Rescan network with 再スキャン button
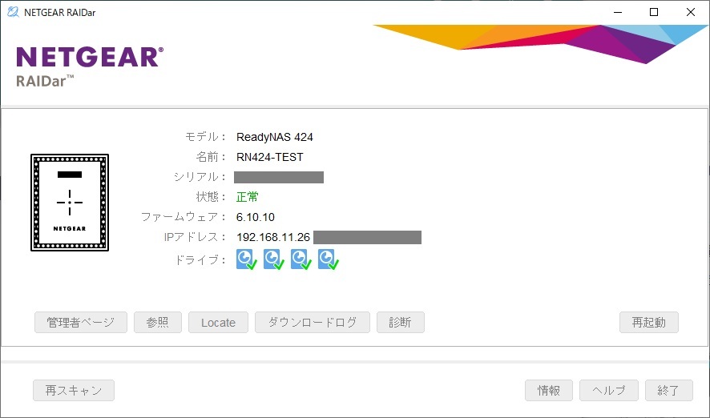Image resolution: width=710 pixels, height=418 pixels. 74,391
